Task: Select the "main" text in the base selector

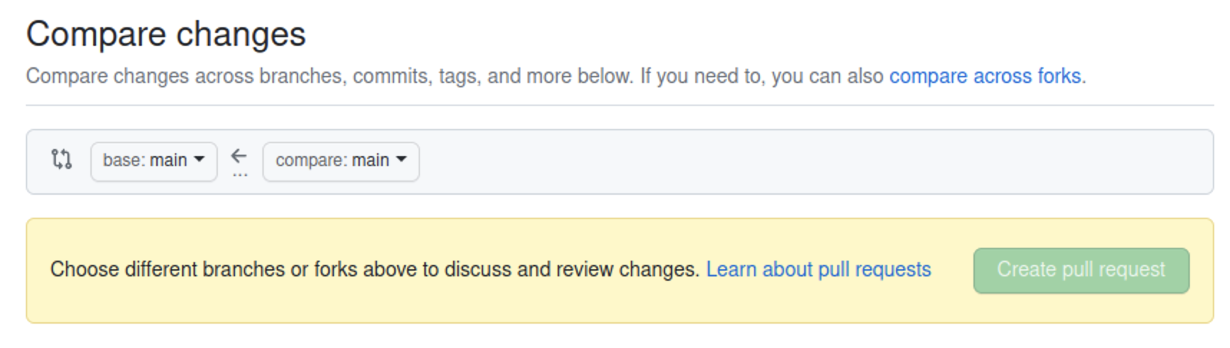Action: pyautogui.click(x=168, y=160)
